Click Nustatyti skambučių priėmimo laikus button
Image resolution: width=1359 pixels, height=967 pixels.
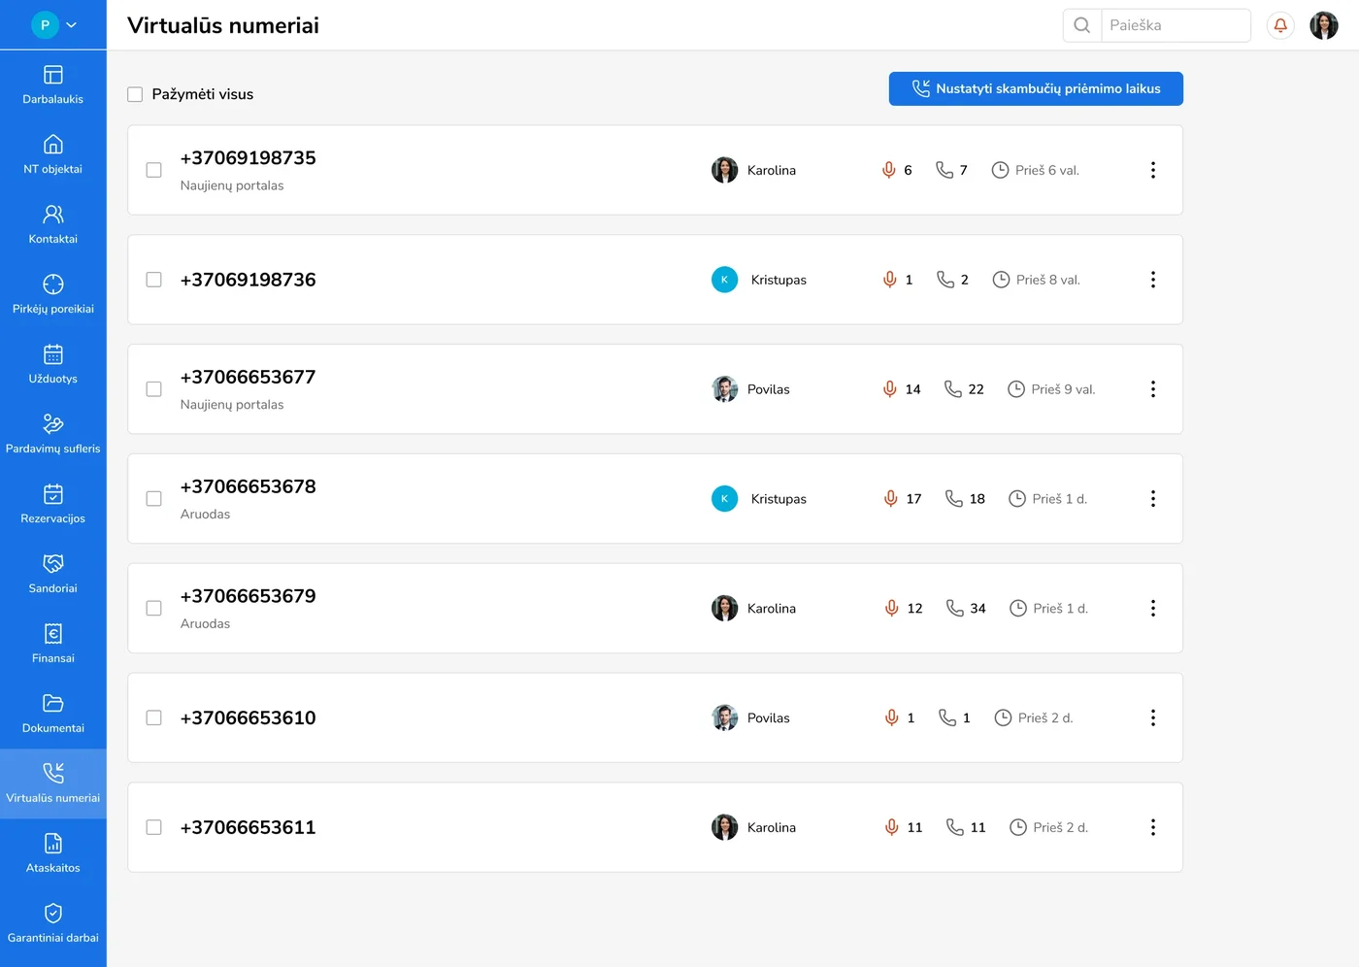(x=1036, y=88)
